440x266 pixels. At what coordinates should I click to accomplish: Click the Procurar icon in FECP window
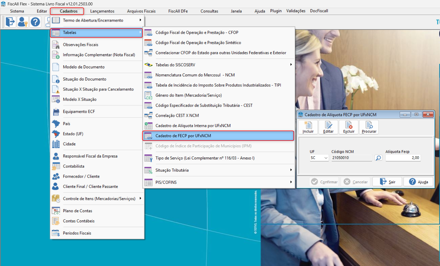pos(369,127)
